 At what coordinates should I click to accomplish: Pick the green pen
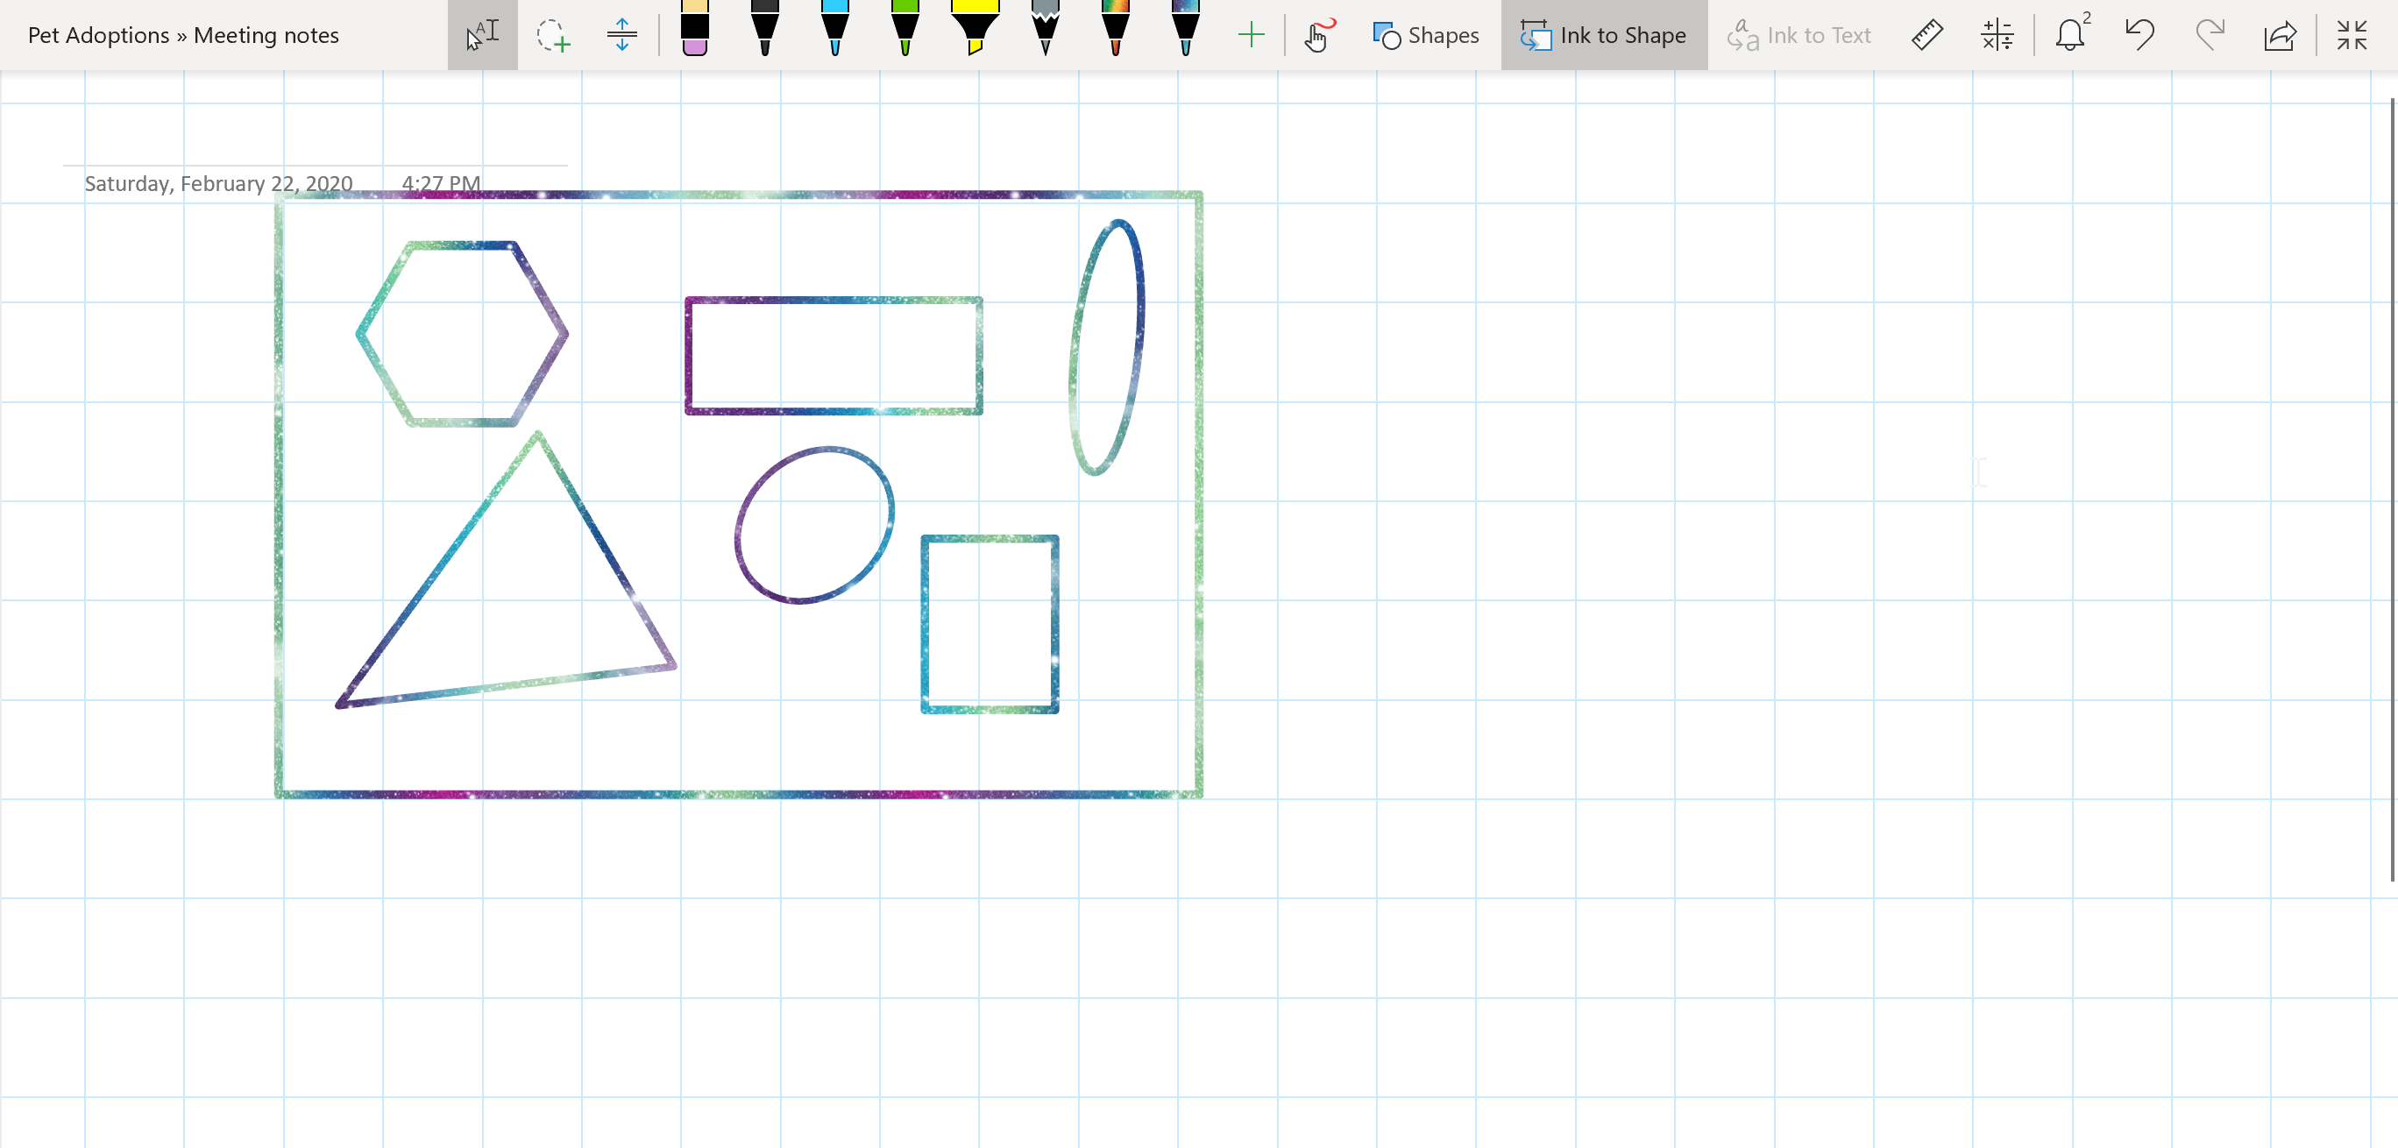(905, 28)
